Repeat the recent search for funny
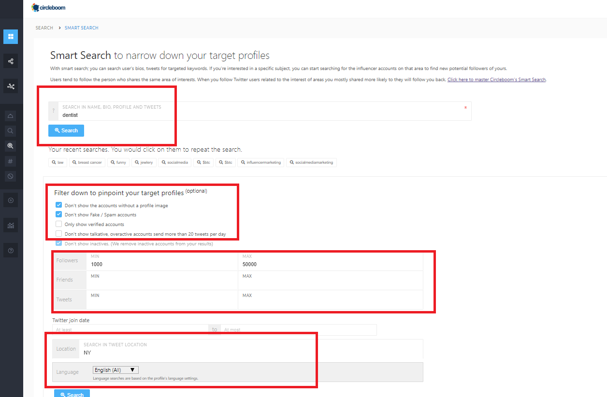The width and height of the screenshot is (607, 397). tap(118, 162)
